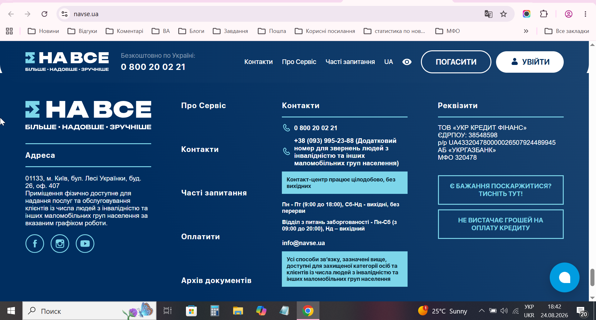
Task: Click the Windows search box Поиск
Action: point(89,311)
